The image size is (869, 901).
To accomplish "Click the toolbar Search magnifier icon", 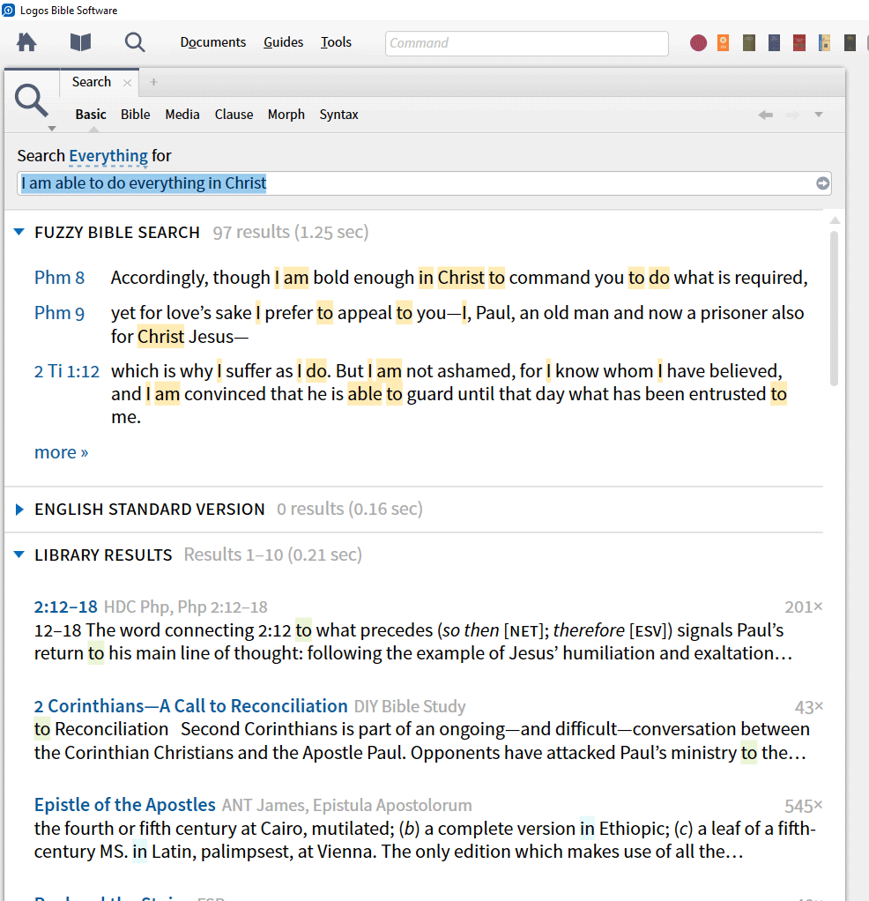I will click(x=135, y=42).
